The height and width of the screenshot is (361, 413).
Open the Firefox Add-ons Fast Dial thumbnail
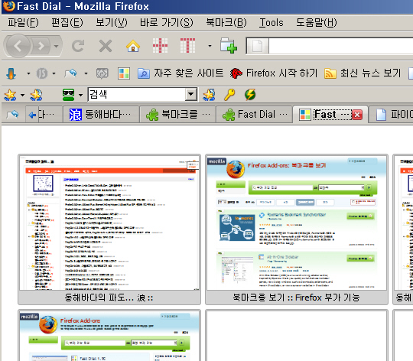pos(109,336)
